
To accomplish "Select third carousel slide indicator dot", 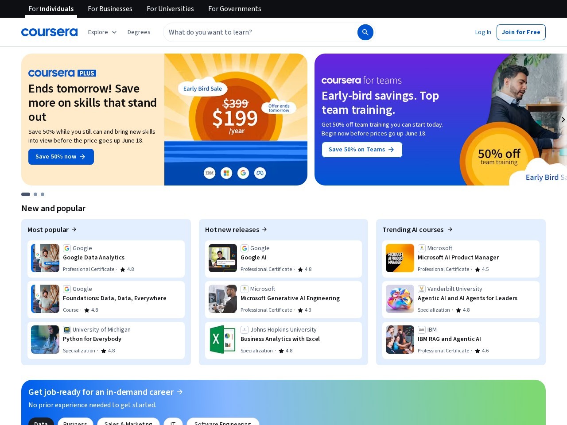I will 43,194.
